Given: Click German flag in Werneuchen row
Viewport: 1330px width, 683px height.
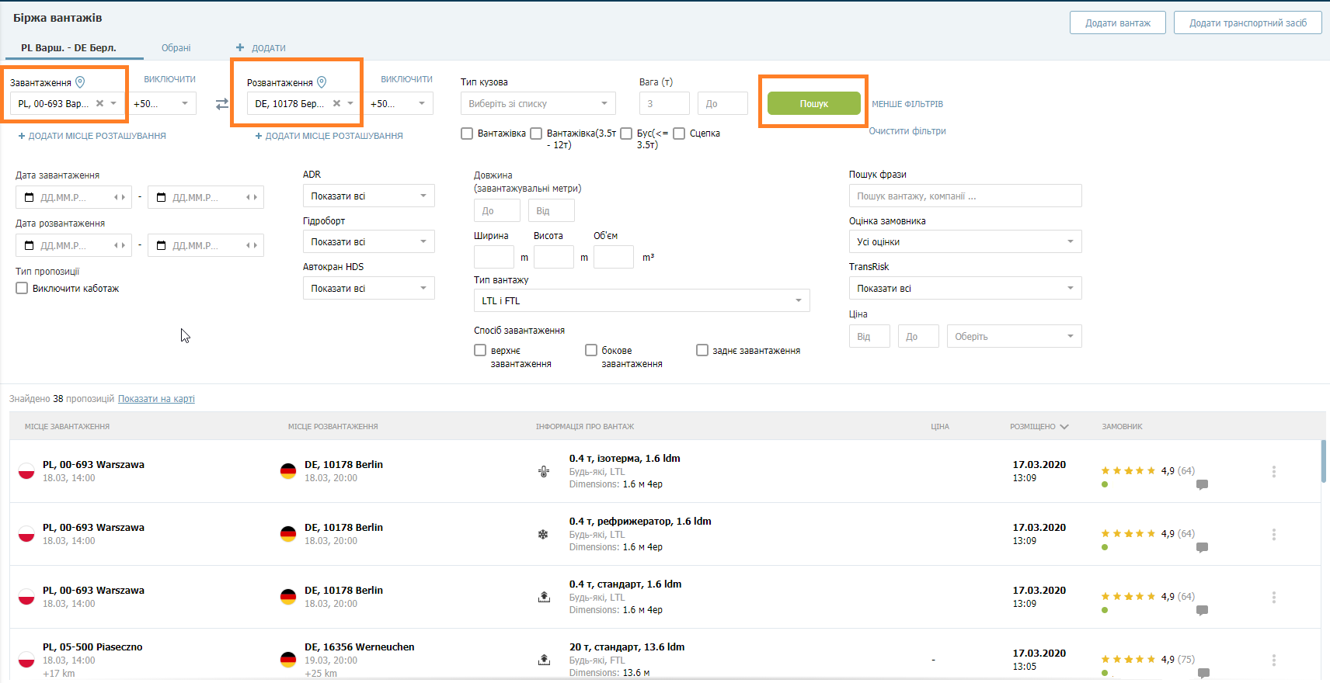Looking at the screenshot, I should [288, 660].
